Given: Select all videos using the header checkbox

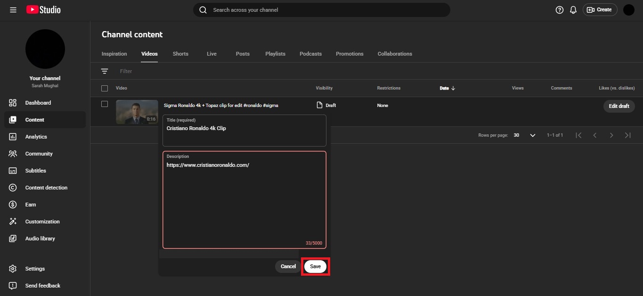Looking at the screenshot, I should [x=105, y=88].
